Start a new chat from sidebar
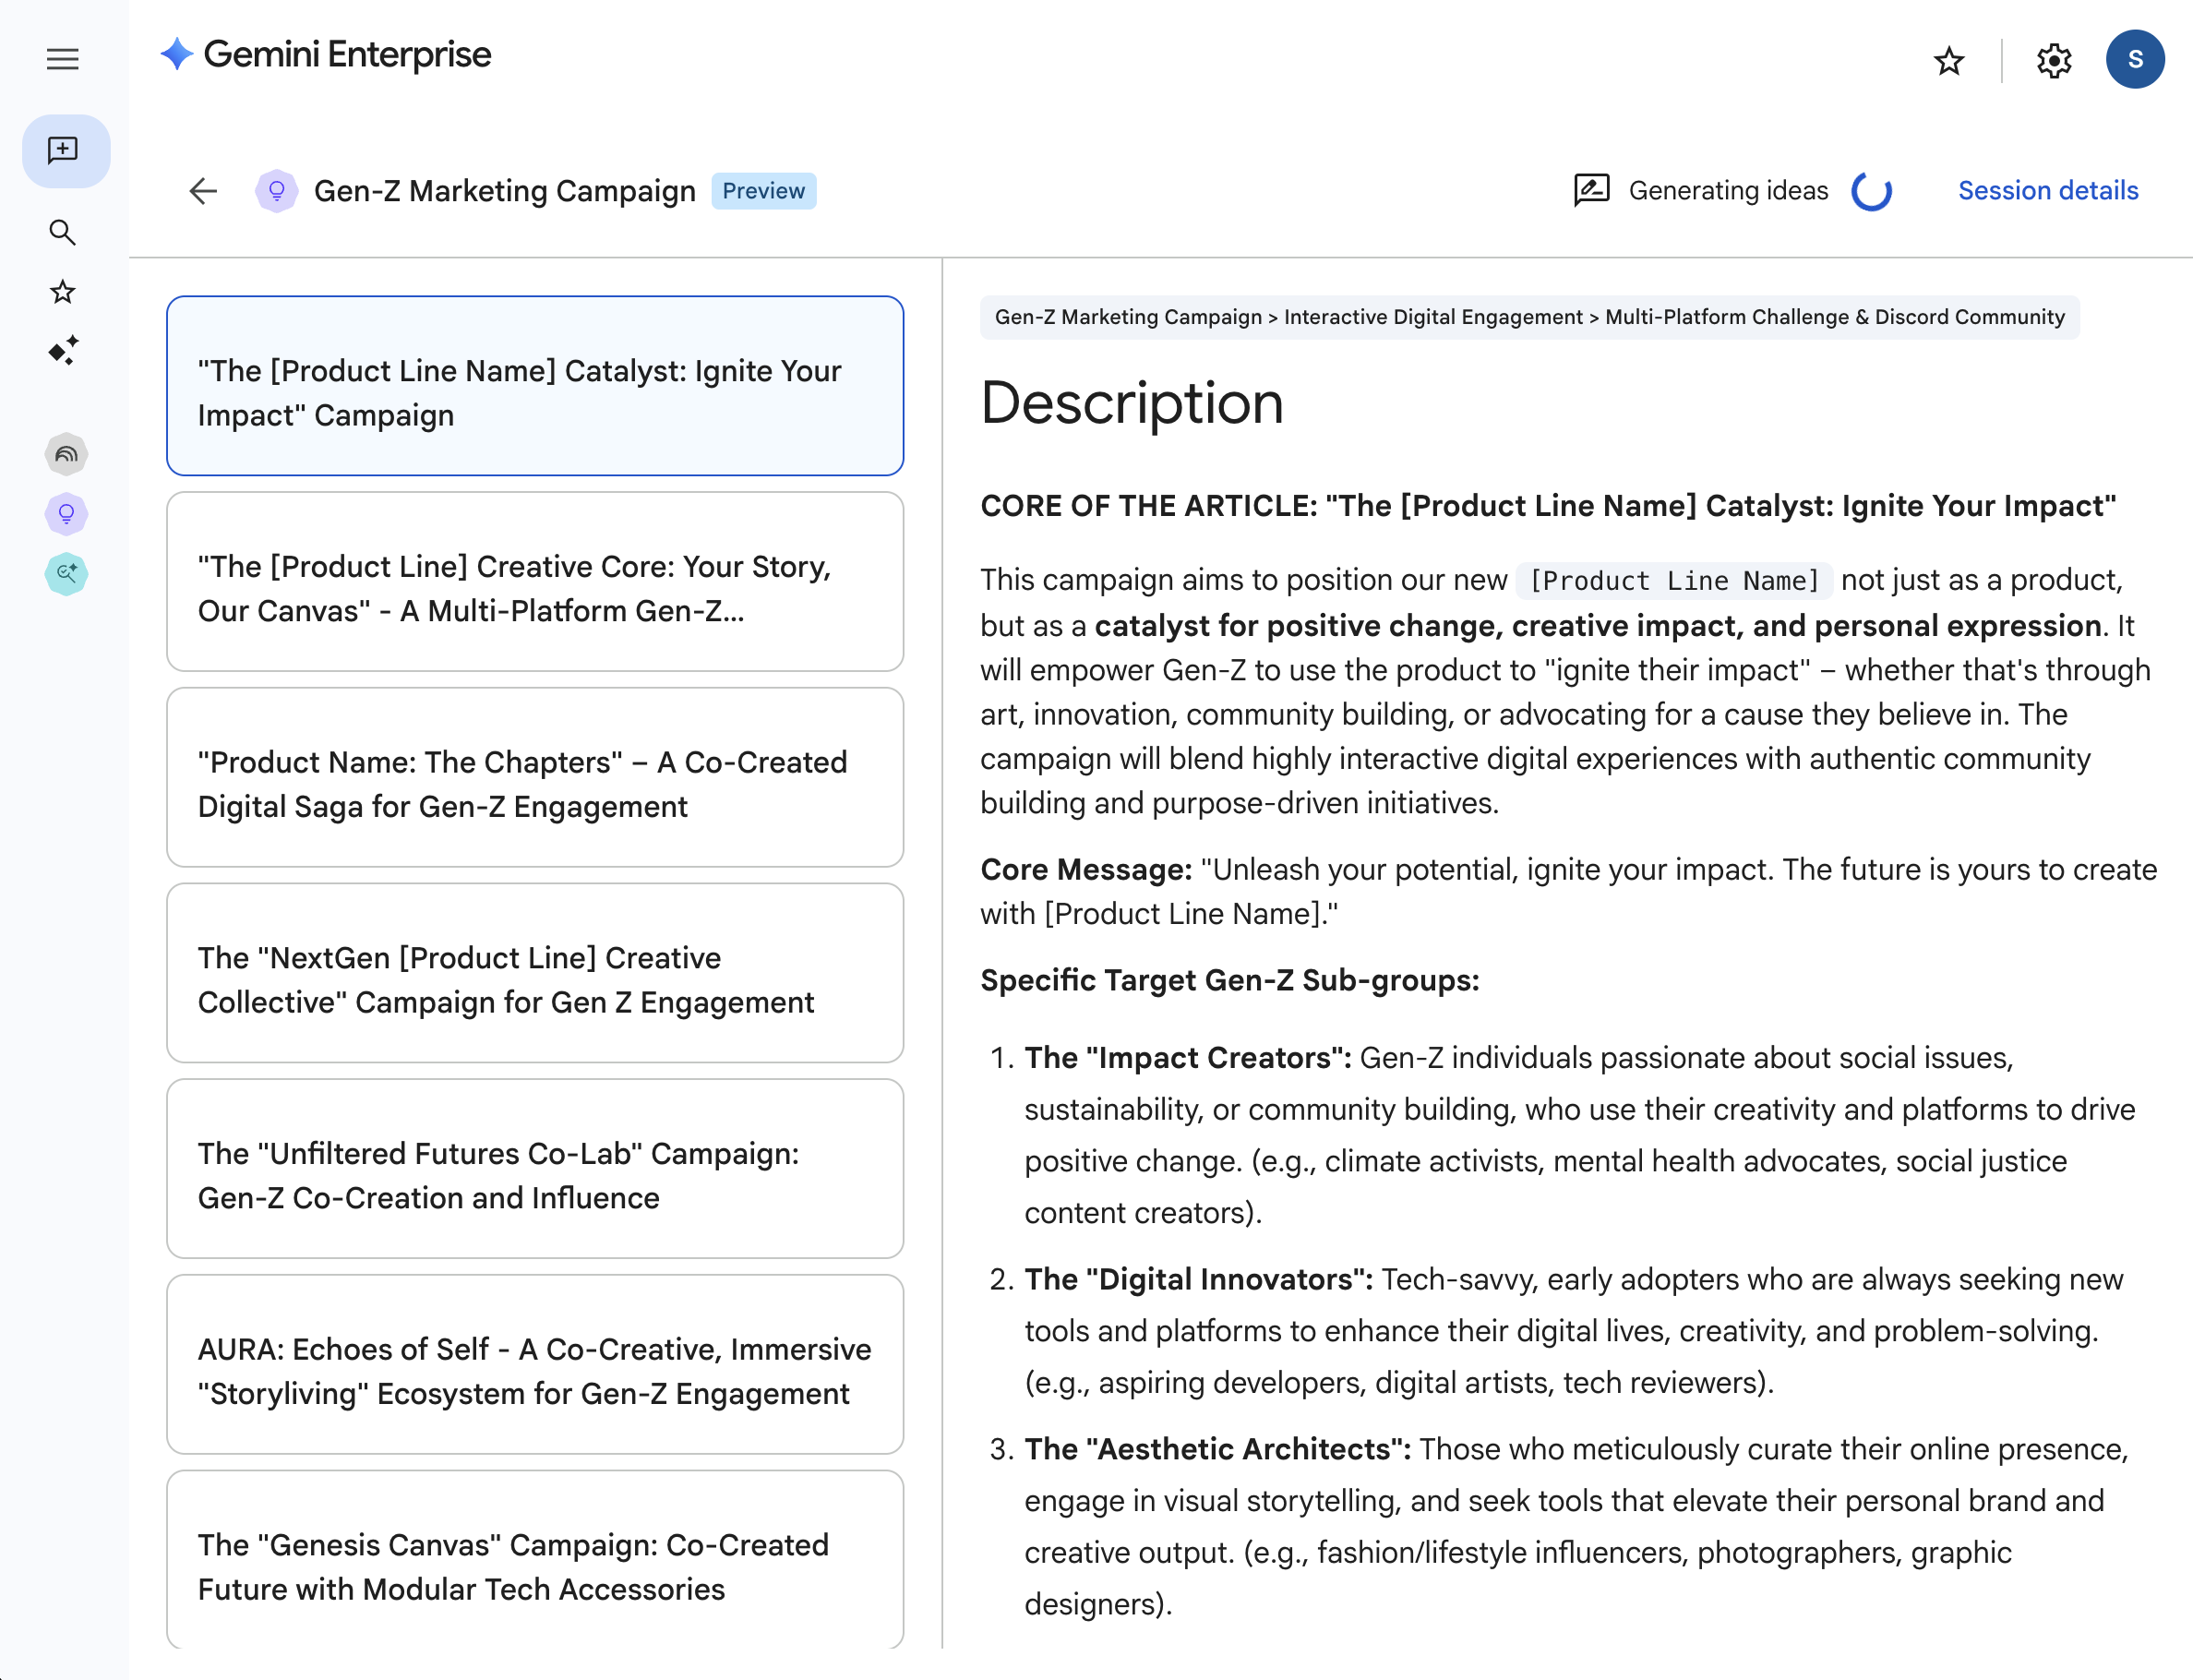This screenshot has height=1680, width=2193. 64,150
